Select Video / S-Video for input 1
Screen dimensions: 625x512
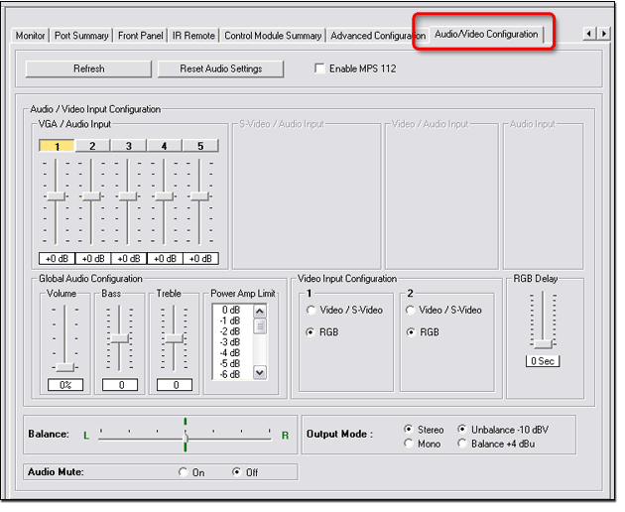click(x=312, y=311)
